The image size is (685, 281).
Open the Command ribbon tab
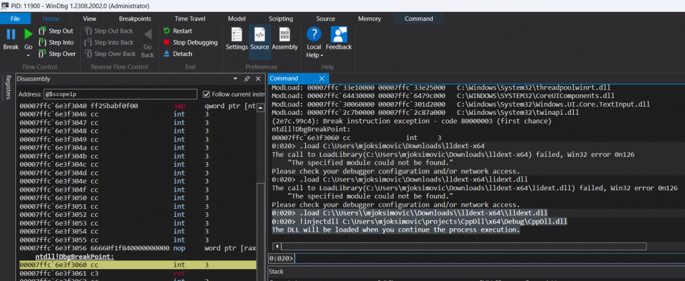[x=419, y=19]
